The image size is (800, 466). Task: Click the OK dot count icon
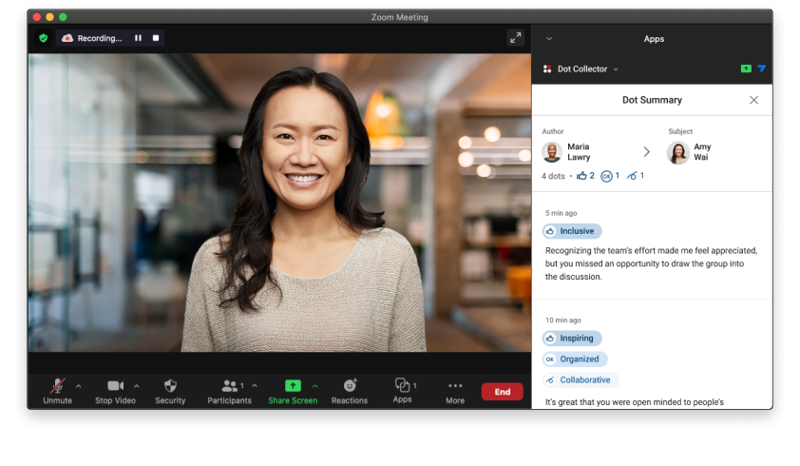pos(606,176)
